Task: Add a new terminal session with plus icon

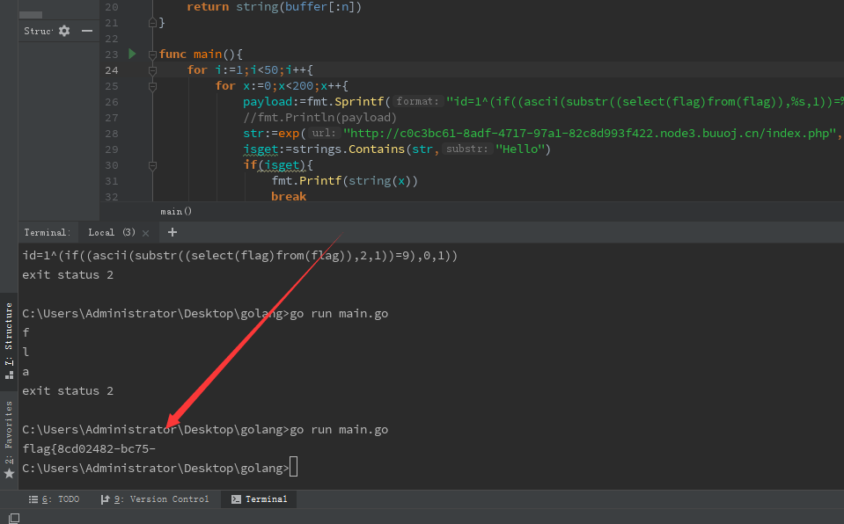Action: coord(172,232)
